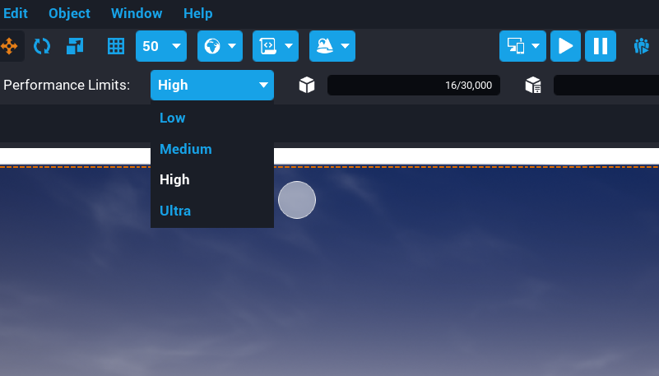This screenshot has width=659, height=376.
Task: Select the rotate tool icon
Action: tap(42, 46)
